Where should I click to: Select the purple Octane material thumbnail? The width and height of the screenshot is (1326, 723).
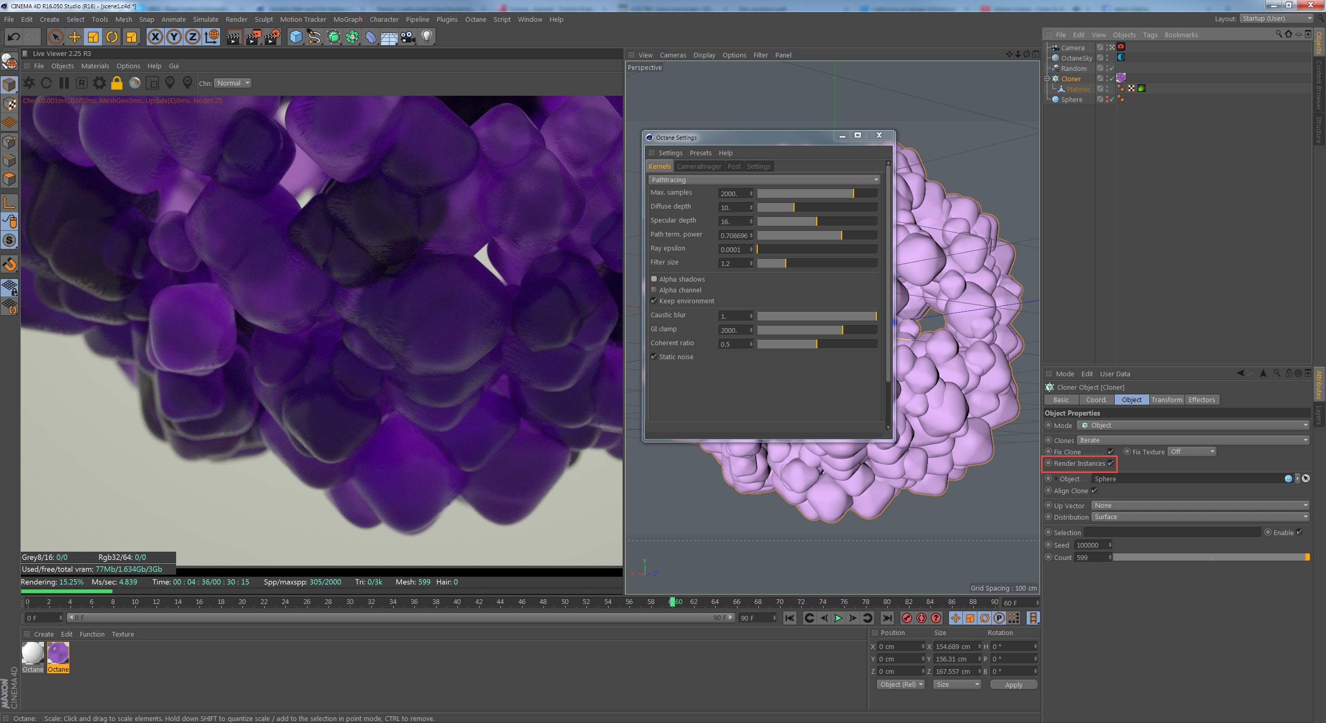58,654
